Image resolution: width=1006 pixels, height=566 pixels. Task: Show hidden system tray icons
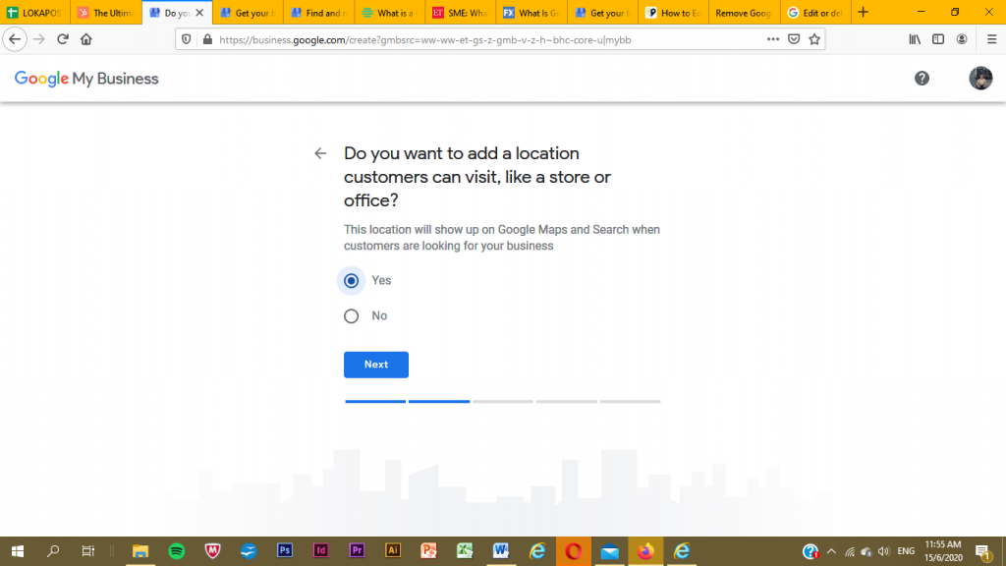831,551
